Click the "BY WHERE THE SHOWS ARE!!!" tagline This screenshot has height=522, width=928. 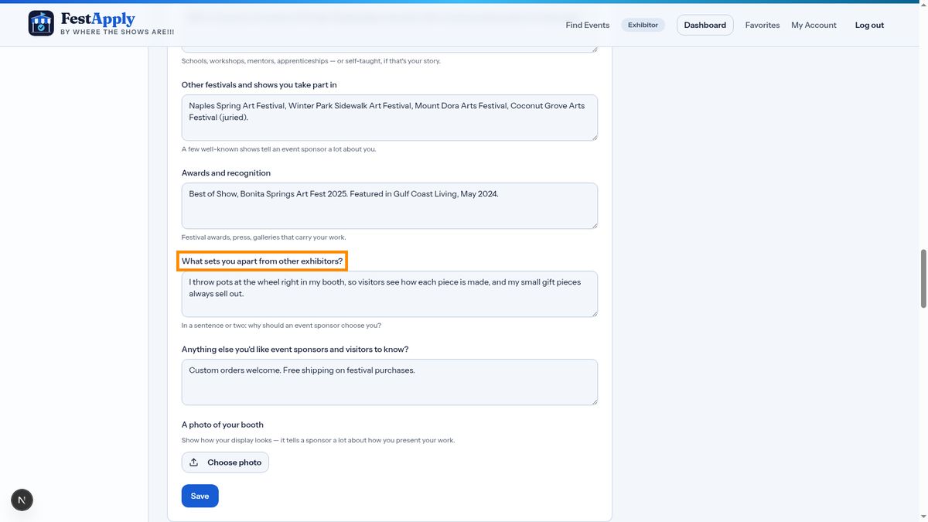pyautogui.click(x=118, y=32)
